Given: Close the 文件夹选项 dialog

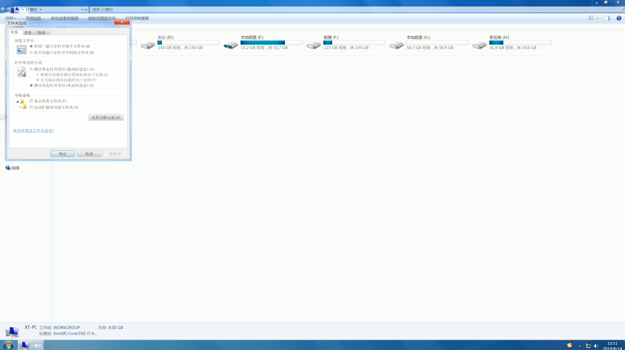Looking at the screenshot, I should click(122, 22).
